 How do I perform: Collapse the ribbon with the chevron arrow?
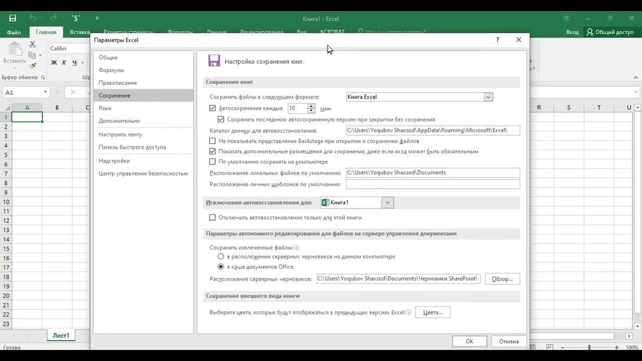tap(636, 77)
